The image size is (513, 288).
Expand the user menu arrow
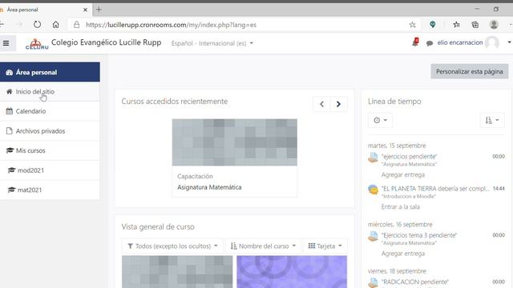[x=509, y=42]
